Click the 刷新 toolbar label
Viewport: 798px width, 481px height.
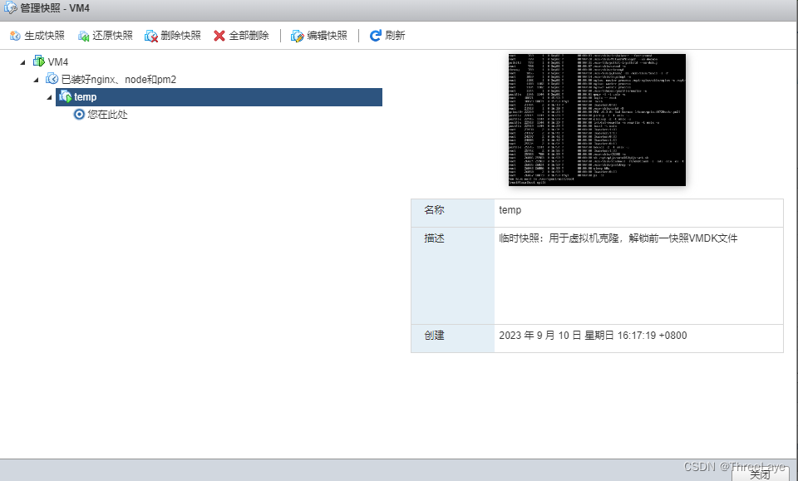tap(395, 36)
